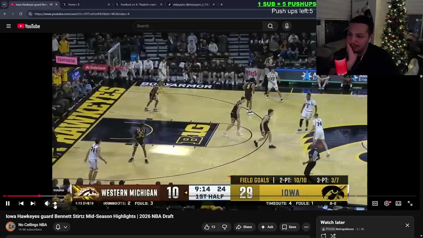The height and width of the screenshot is (238, 423).
Task: Toggle shuffle in Watch later playlist
Action: [x=333, y=236]
